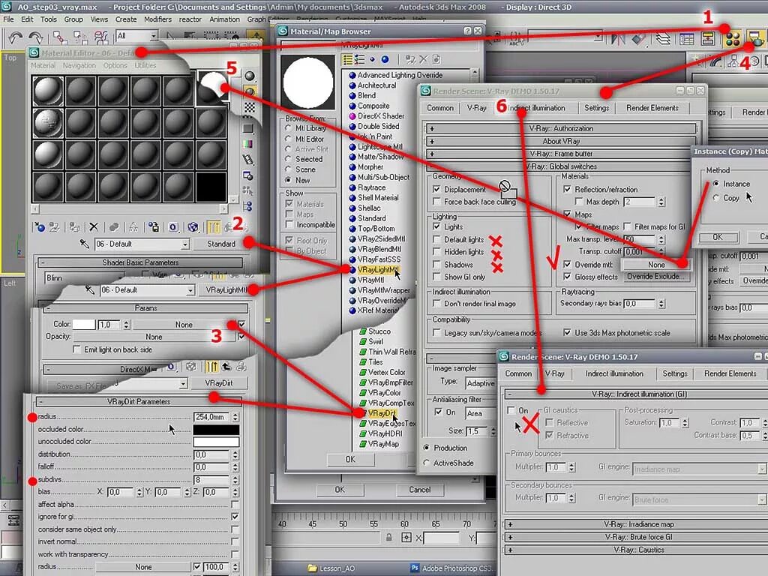Uncheck Hidden lights in Global switches

(x=436, y=252)
